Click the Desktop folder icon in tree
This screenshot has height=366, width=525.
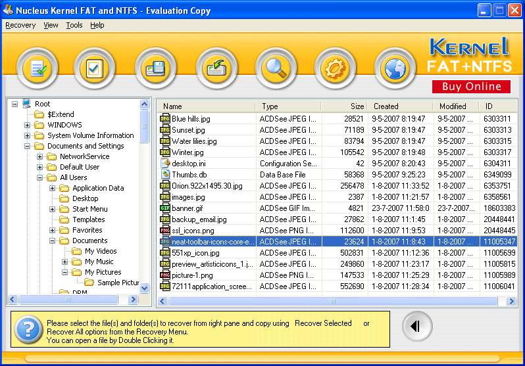point(64,198)
